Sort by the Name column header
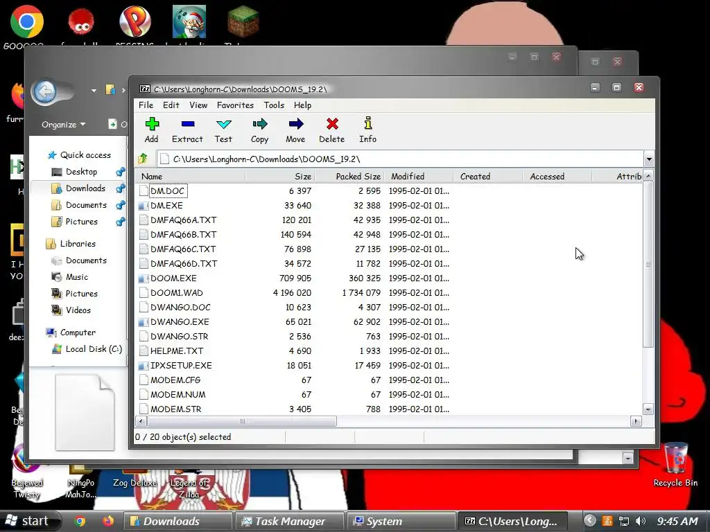Image resolution: width=710 pixels, height=532 pixels. (191, 177)
